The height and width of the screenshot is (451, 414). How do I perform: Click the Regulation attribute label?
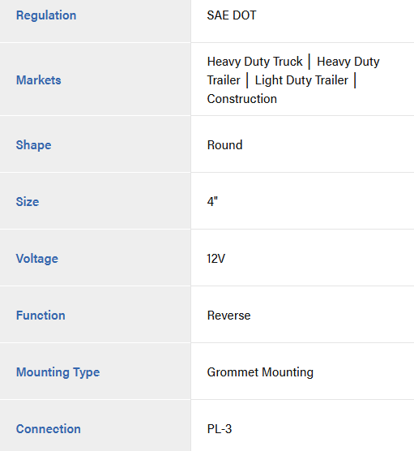46,15
